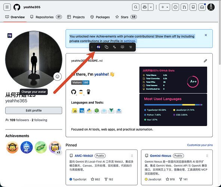The height and width of the screenshot is (187, 221).
Task: Open the shark YOLO achievement badge
Action: click(x=27, y=147)
